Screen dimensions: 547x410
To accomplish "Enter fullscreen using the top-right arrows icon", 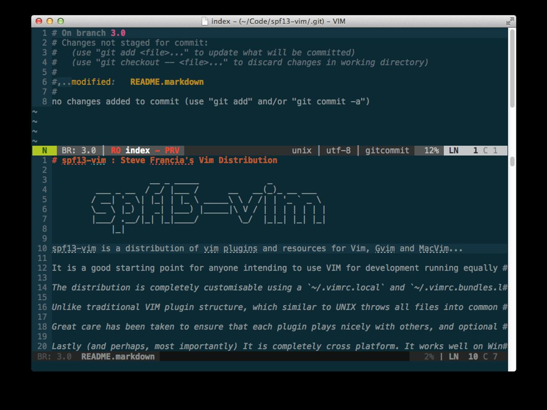I will (x=509, y=21).
